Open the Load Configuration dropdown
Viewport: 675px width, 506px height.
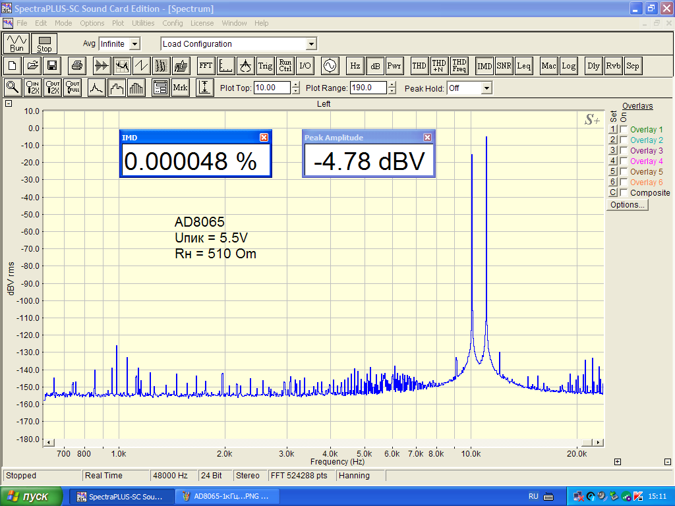[311, 44]
